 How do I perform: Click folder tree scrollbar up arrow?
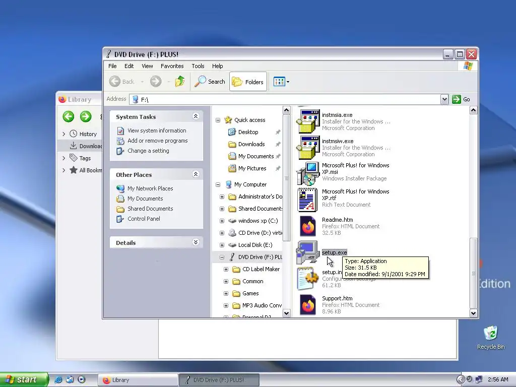point(286,110)
